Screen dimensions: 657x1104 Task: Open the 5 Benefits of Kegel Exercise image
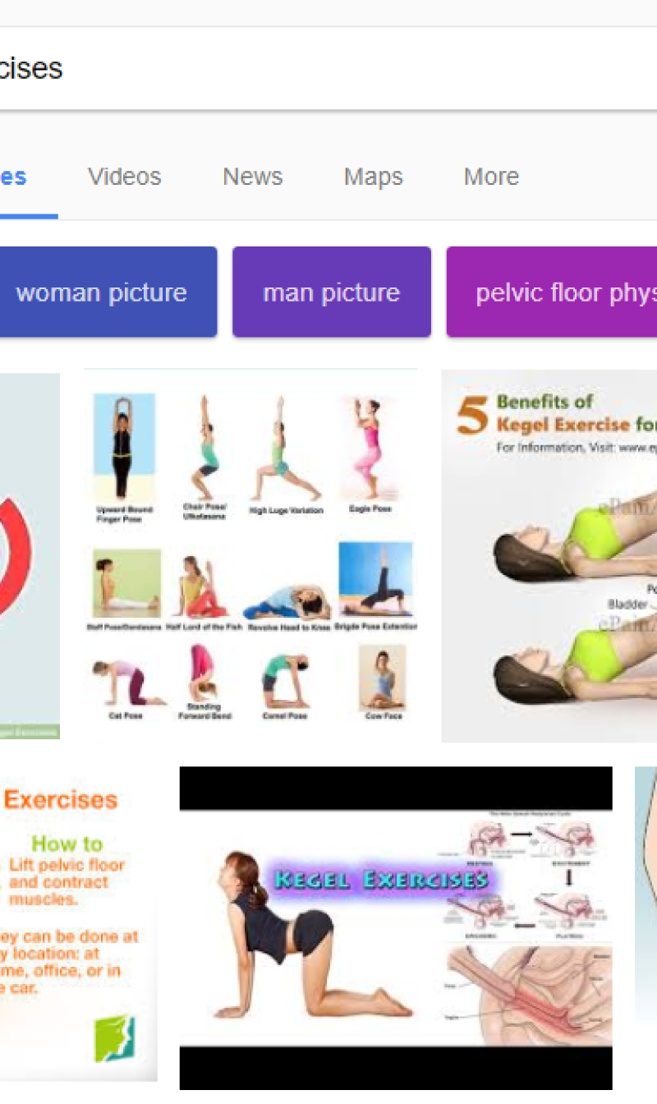point(549,555)
